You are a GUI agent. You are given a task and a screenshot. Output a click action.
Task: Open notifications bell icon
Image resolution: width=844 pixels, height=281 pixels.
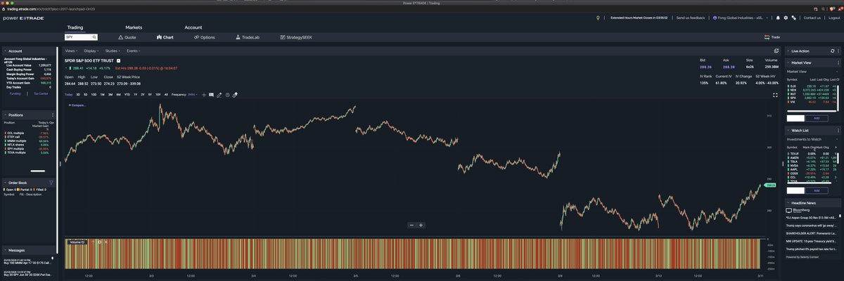click(x=778, y=18)
